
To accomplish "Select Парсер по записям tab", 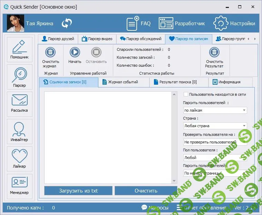I will (188, 39).
